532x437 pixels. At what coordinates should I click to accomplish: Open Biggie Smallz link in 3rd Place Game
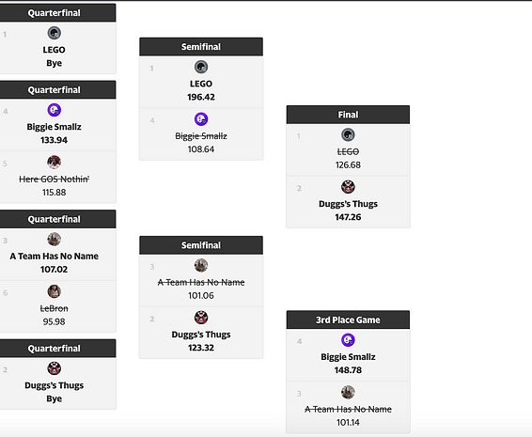[x=348, y=357]
